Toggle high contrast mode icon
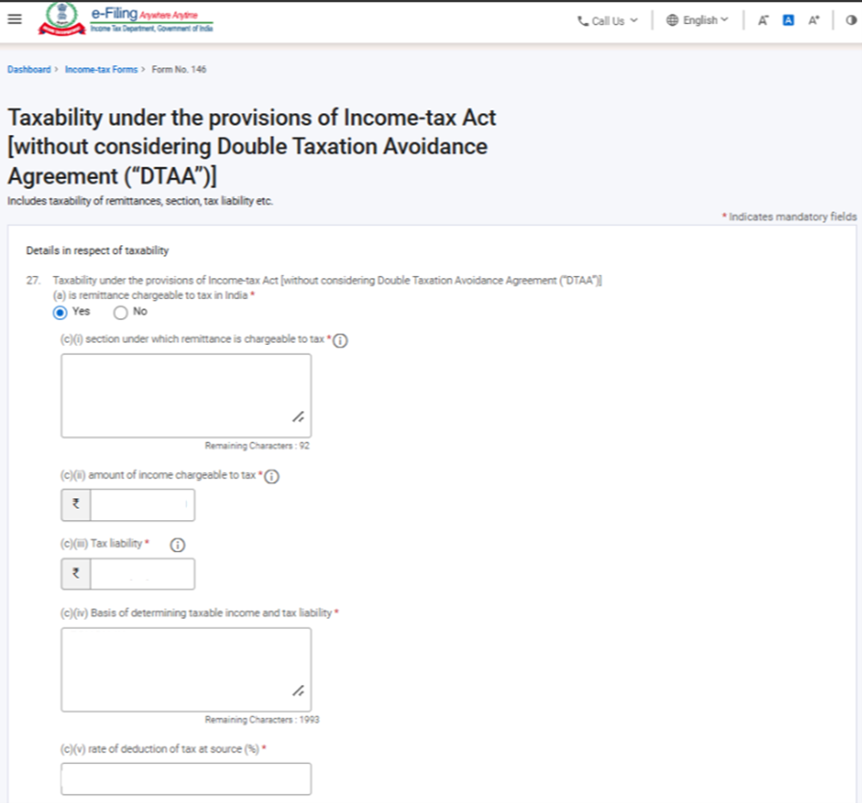The image size is (862, 803). point(850,20)
